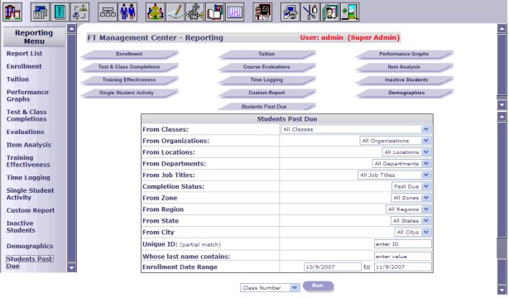Viewport: 509px width, 298px height.
Task: Select Training Effectiveness in sidebar menu
Action: coord(28,161)
